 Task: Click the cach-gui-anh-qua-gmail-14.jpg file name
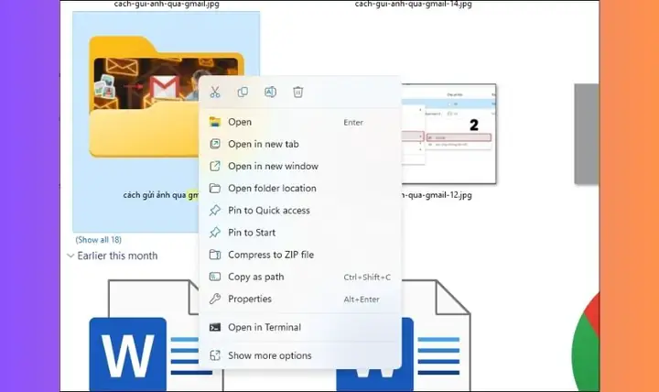[x=413, y=5]
